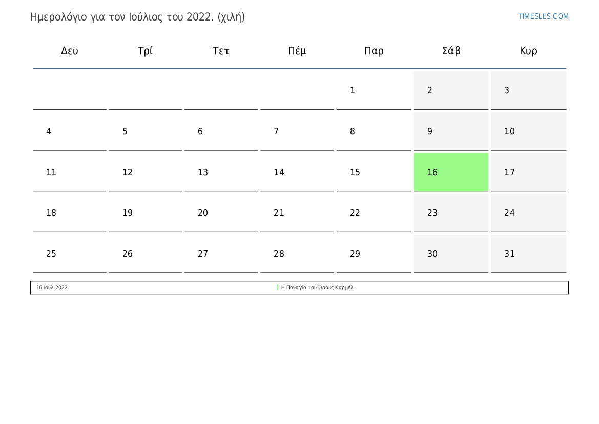
Task: Click the calendar title for Ιούλιος 2022
Action: (137, 17)
